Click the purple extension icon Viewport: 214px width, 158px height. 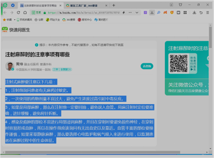146,13
